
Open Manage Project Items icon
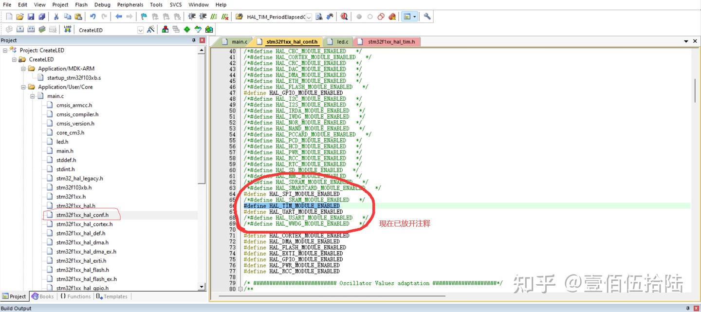coord(166,30)
